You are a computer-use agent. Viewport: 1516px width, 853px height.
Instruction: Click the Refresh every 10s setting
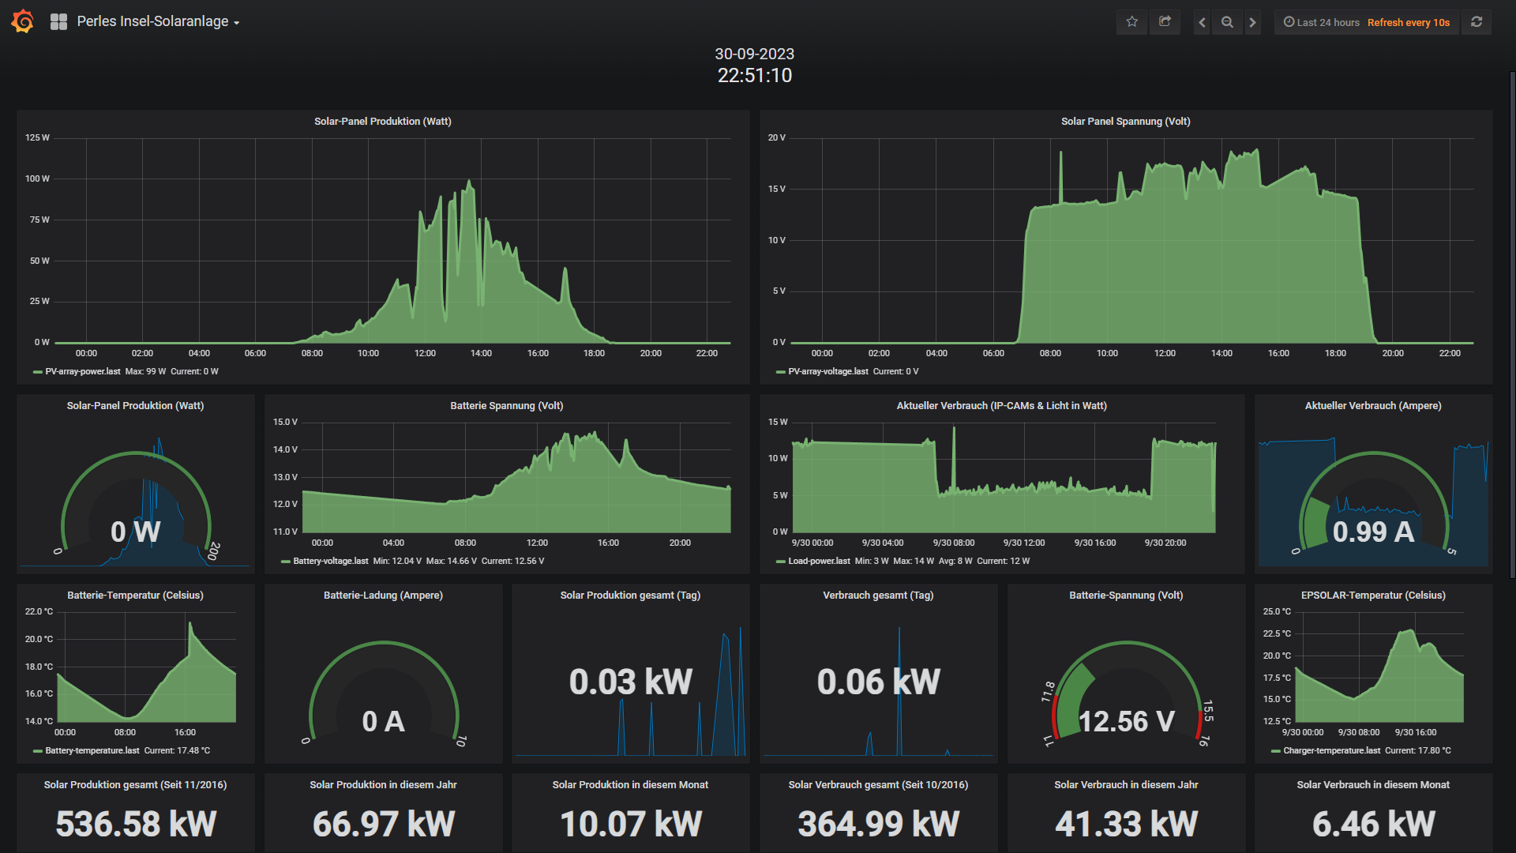(x=1408, y=22)
